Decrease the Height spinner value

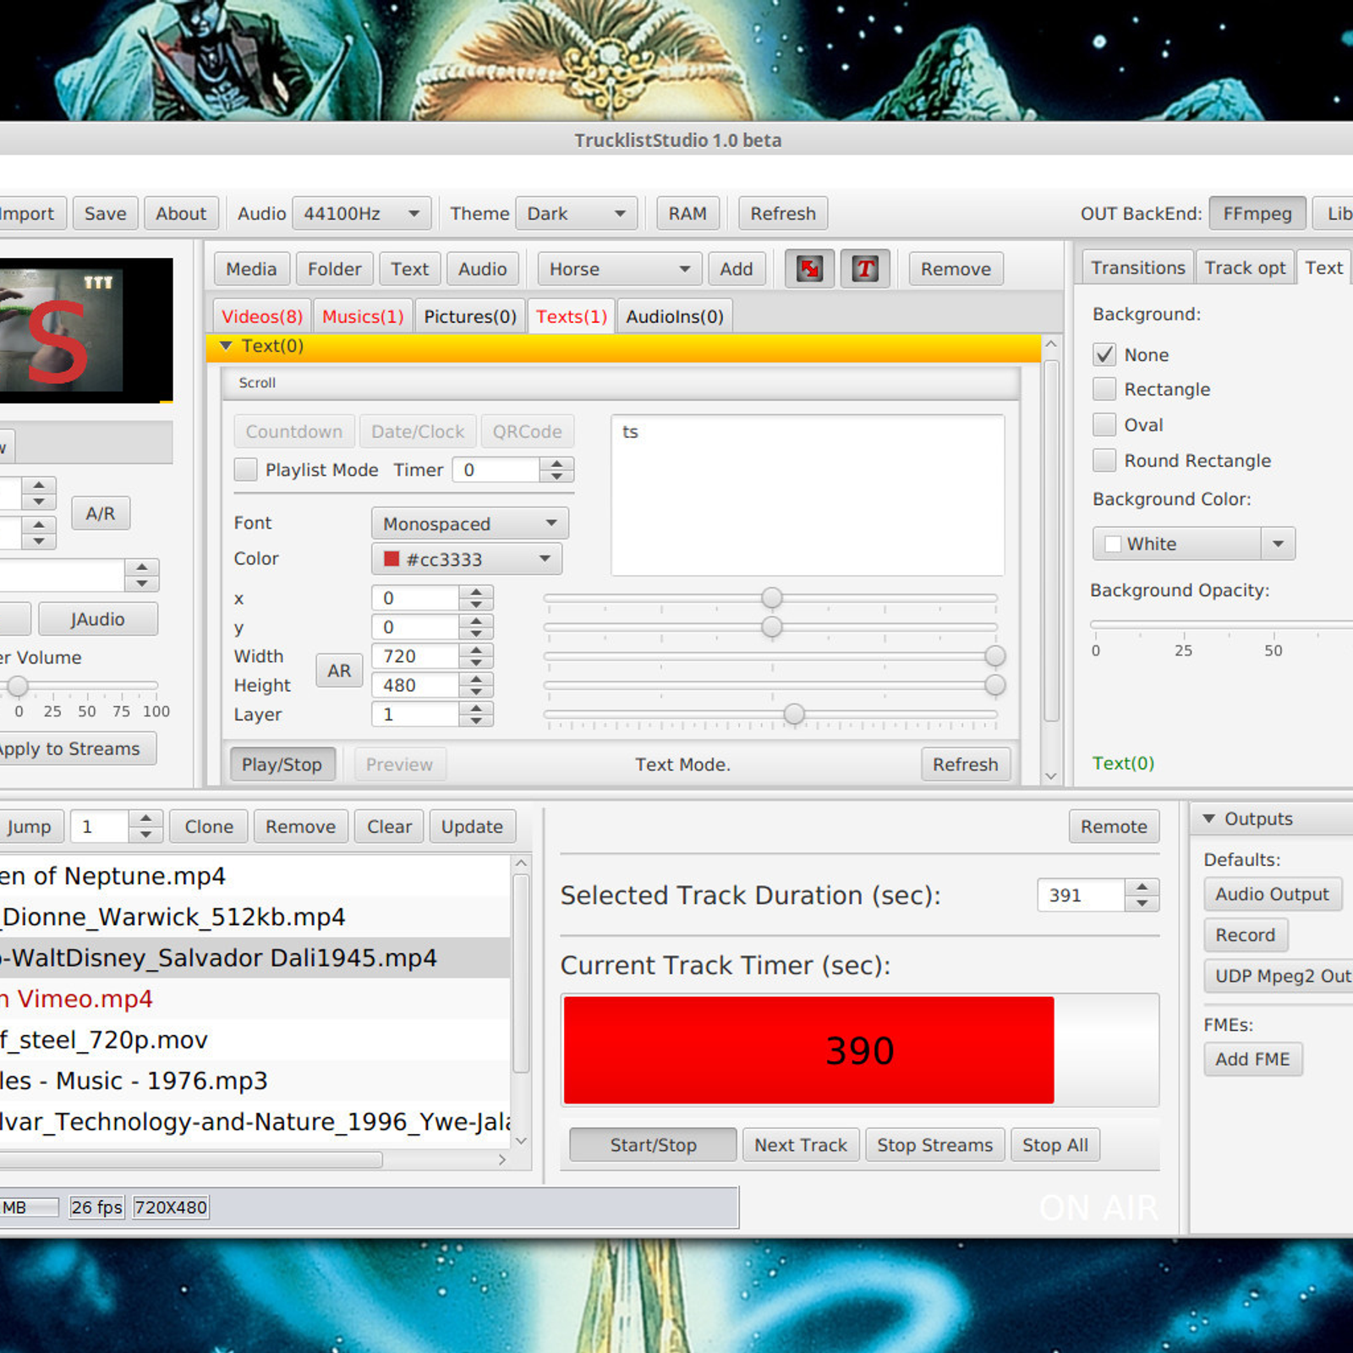476,692
